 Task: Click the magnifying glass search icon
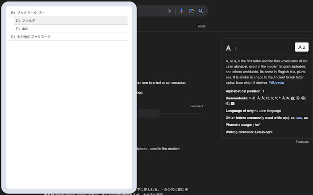(201, 11)
